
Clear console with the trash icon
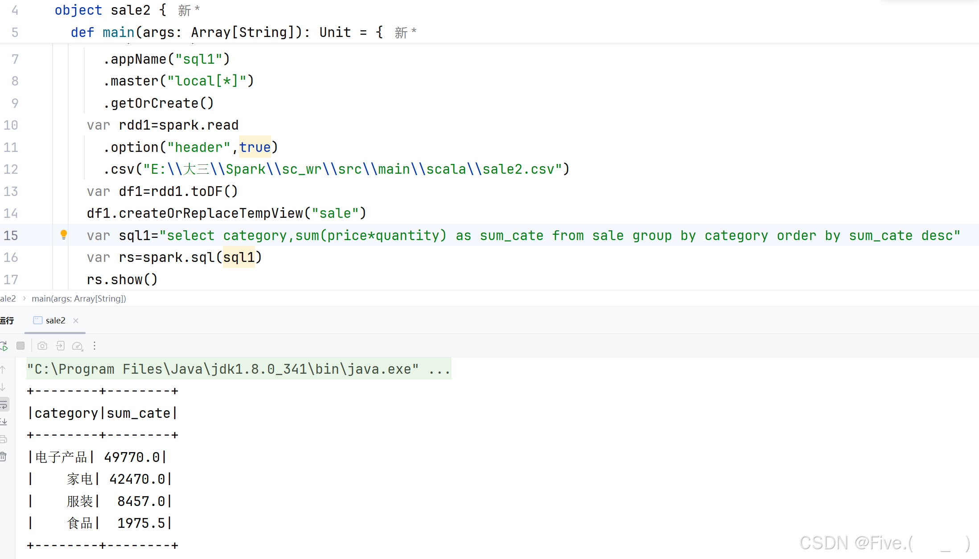pos(4,457)
